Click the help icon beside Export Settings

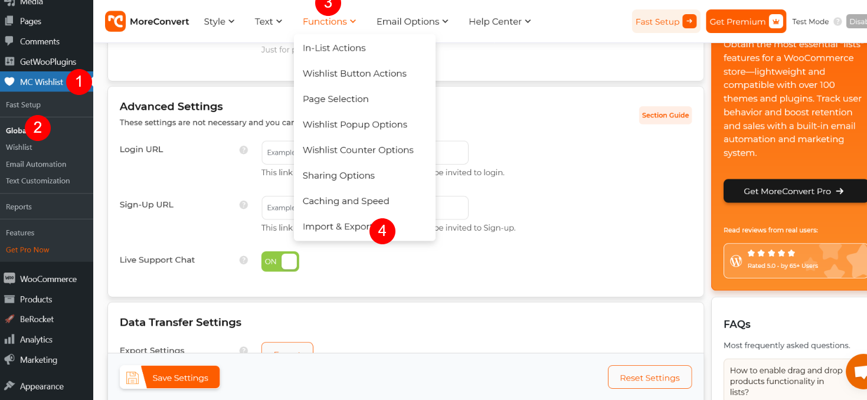[x=243, y=350]
